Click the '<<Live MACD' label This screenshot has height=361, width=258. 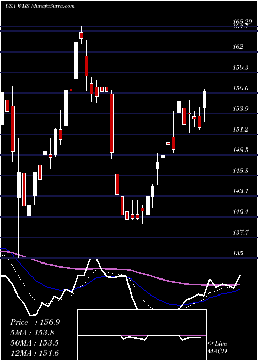217,347
